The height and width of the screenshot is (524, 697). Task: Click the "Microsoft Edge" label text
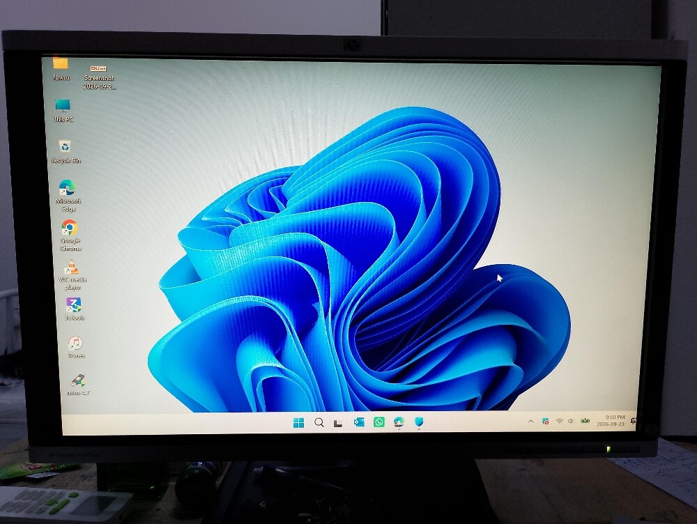coord(68,205)
